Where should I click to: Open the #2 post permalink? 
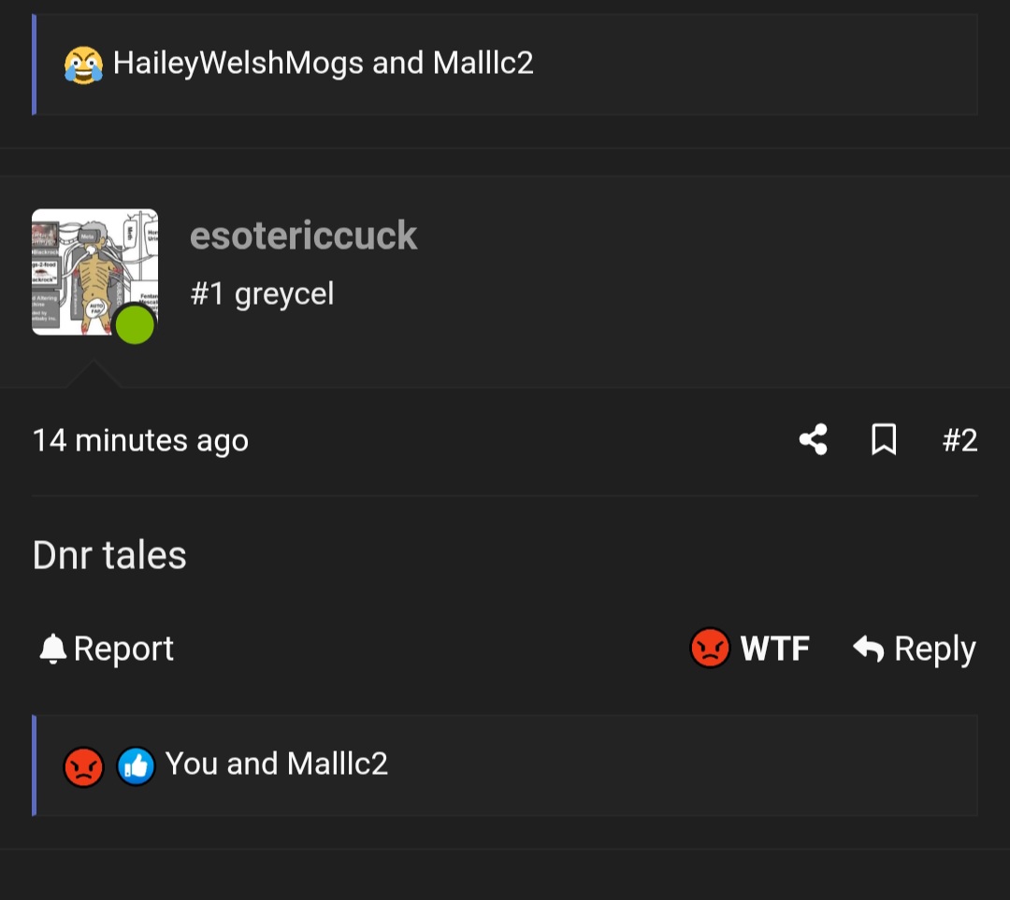[x=959, y=439]
